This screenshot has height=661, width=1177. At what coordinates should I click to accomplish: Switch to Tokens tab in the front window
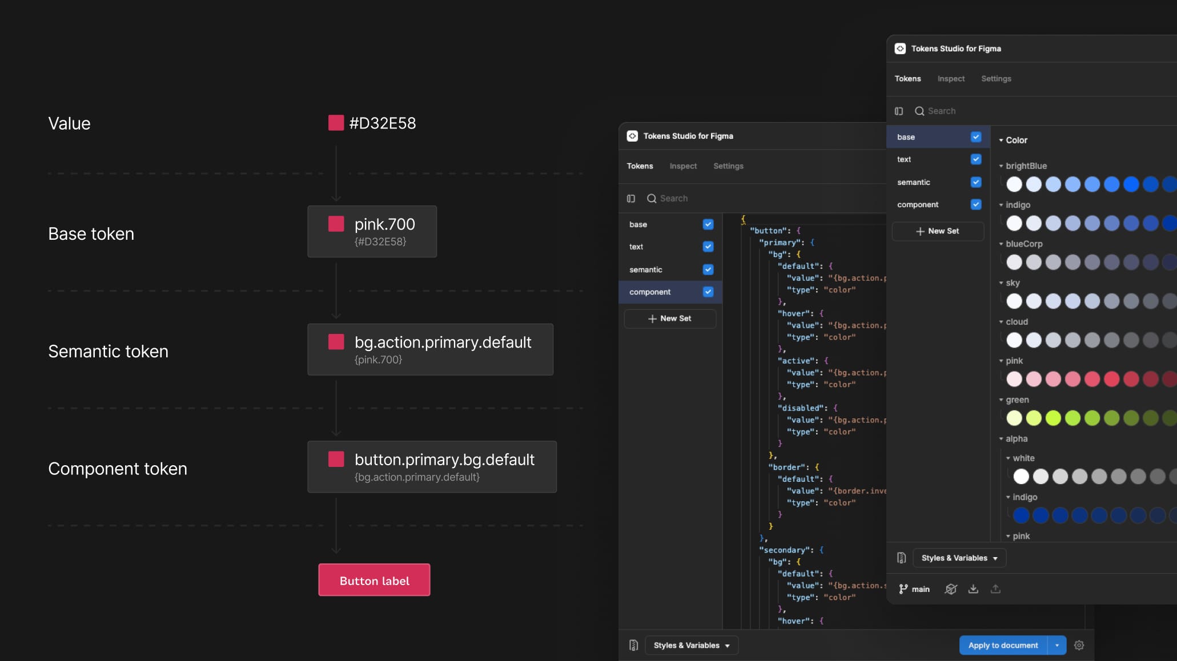[x=907, y=79]
